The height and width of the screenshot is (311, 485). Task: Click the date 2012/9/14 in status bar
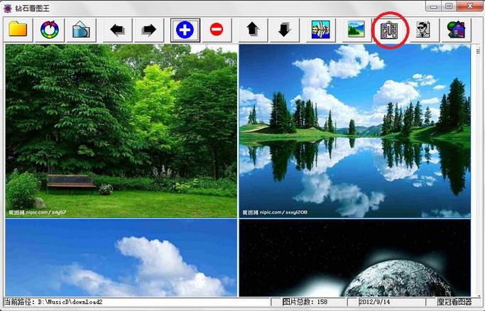point(374,302)
